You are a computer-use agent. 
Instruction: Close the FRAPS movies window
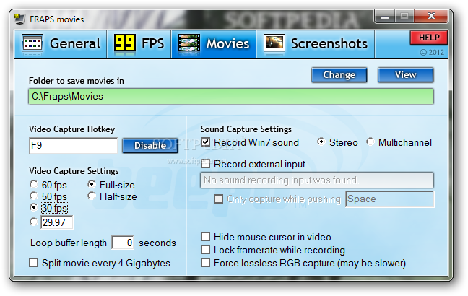click(431, 17)
